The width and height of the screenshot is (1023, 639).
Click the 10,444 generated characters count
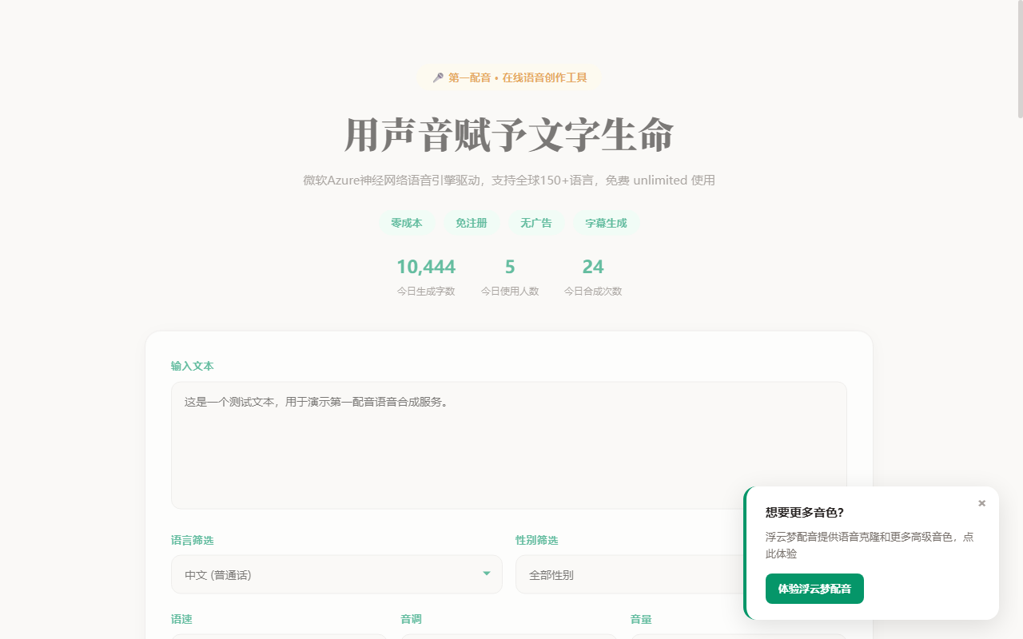pyautogui.click(x=426, y=267)
